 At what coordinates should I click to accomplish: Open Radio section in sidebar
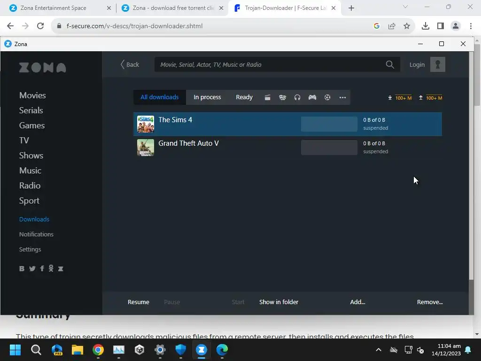pyautogui.click(x=30, y=186)
